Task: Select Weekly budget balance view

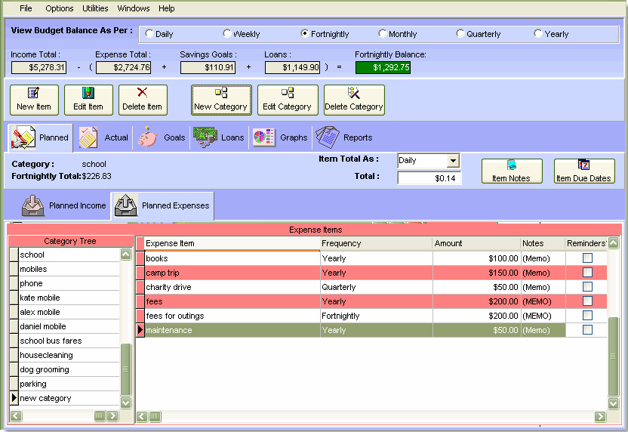Action: [227, 34]
